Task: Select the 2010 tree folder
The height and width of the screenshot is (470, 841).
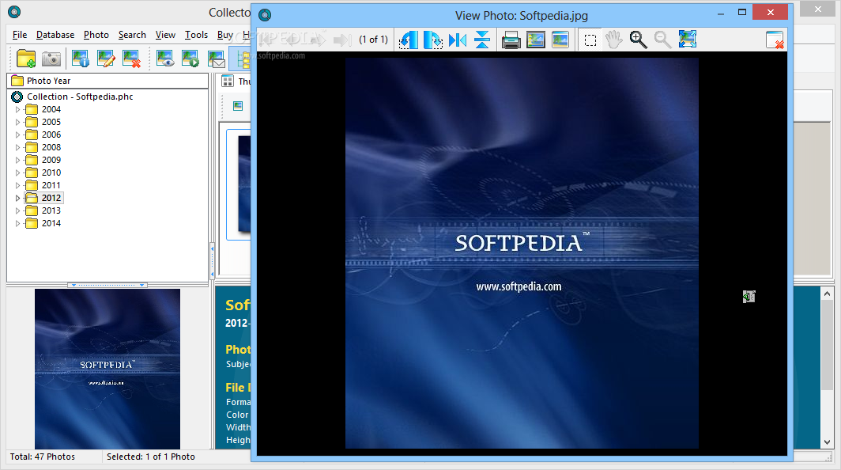Action: tap(51, 173)
